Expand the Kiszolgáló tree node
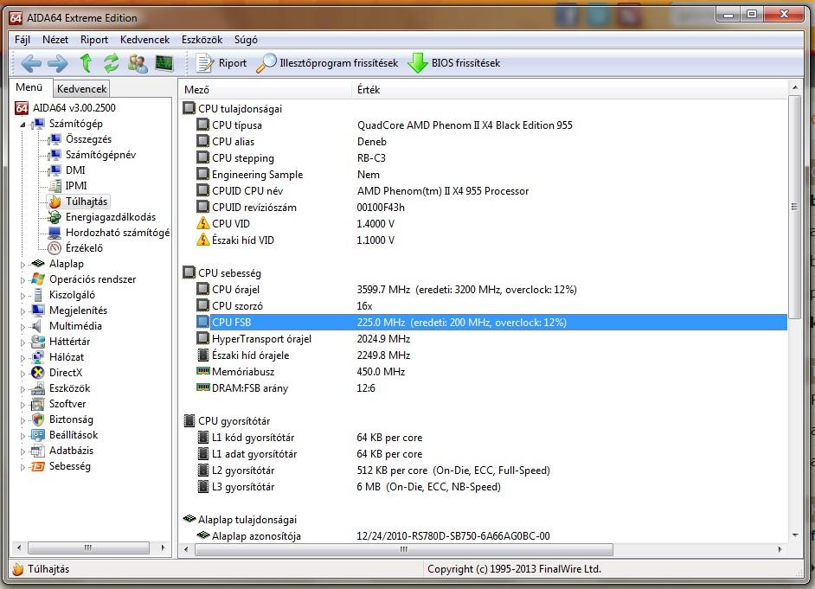 22,296
